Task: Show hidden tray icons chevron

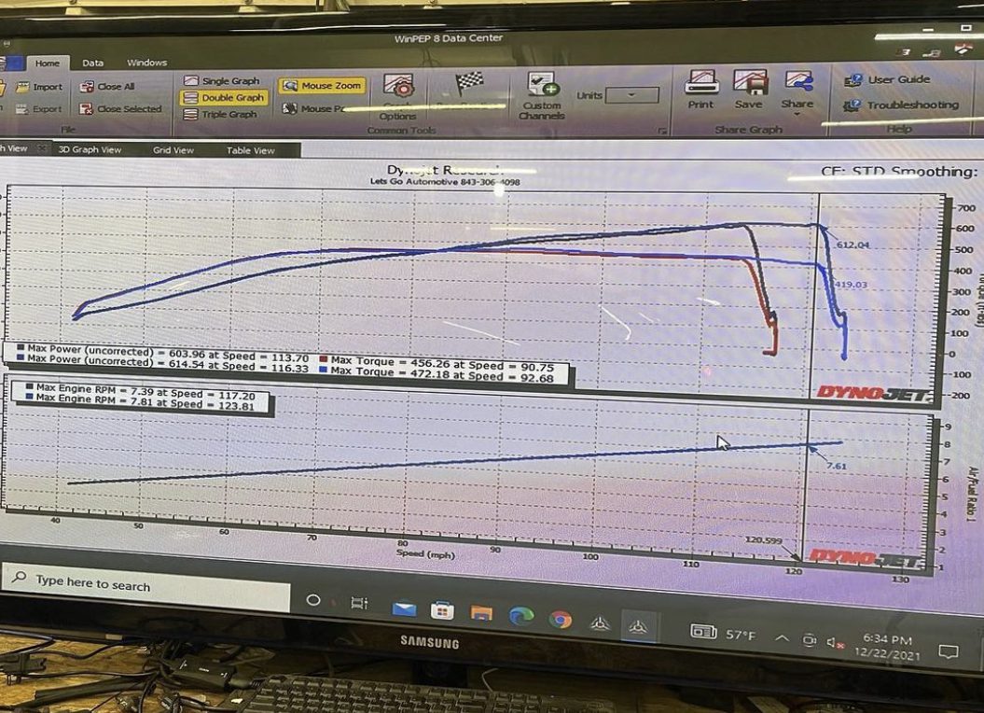Action: (x=782, y=638)
